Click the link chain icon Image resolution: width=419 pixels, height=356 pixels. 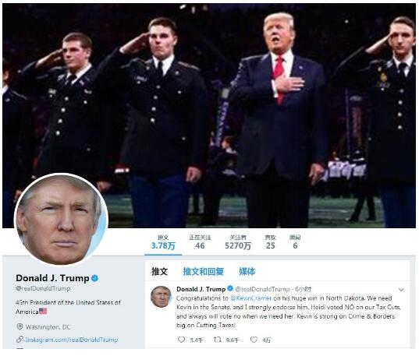(x=20, y=339)
